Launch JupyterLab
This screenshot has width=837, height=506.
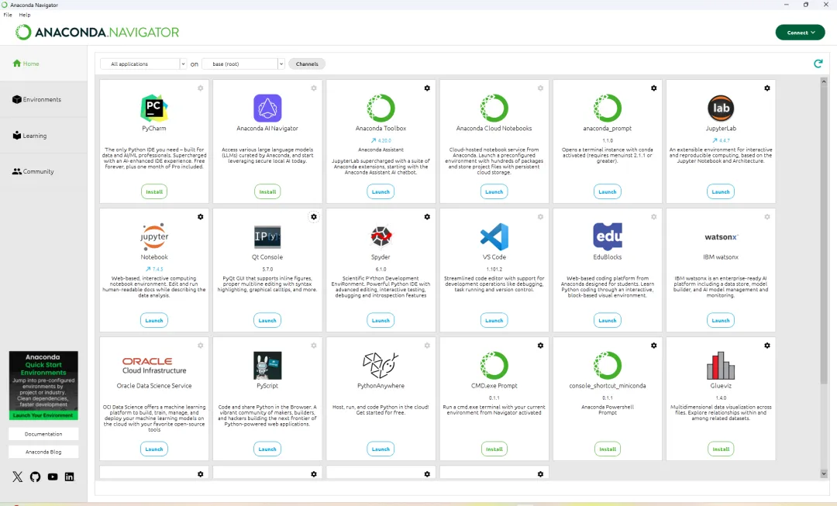point(721,191)
